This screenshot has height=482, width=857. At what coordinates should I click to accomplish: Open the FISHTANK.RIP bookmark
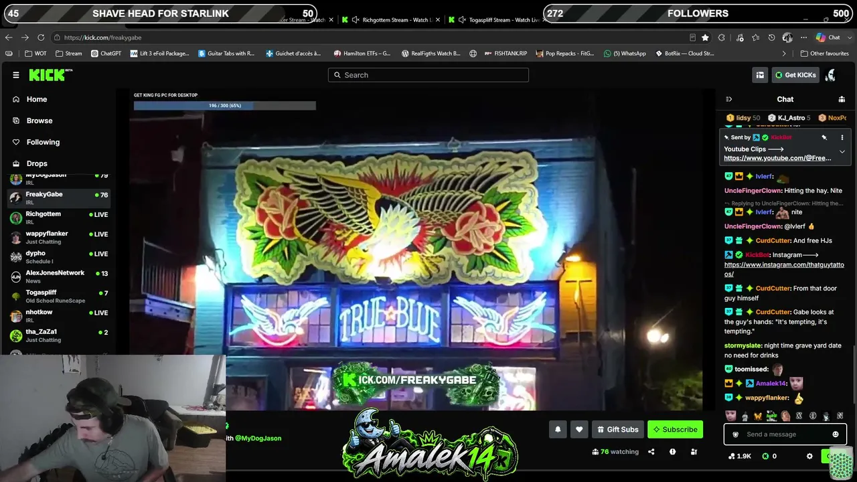[x=505, y=54]
